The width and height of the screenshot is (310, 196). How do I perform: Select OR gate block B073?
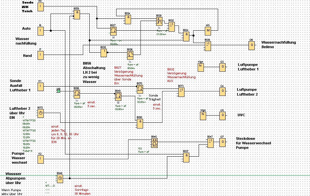[x=181, y=92]
